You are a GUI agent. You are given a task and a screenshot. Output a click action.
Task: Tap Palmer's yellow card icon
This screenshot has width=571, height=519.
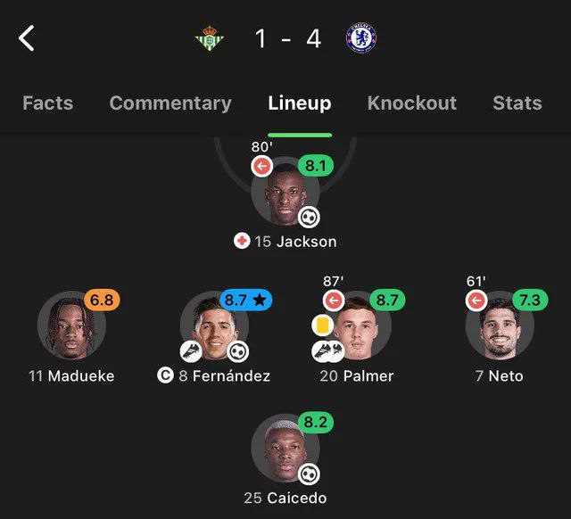(322, 326)
